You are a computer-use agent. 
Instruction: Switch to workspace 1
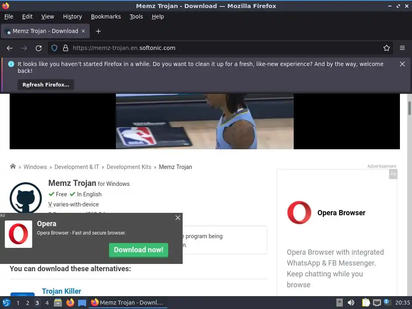pos(18,303)
